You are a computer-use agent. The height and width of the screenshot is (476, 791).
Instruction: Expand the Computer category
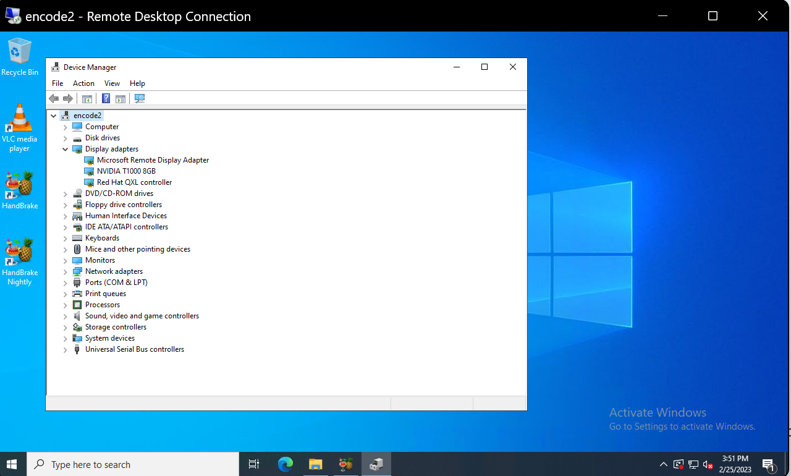pyautogui.click(x=66, y=127)
